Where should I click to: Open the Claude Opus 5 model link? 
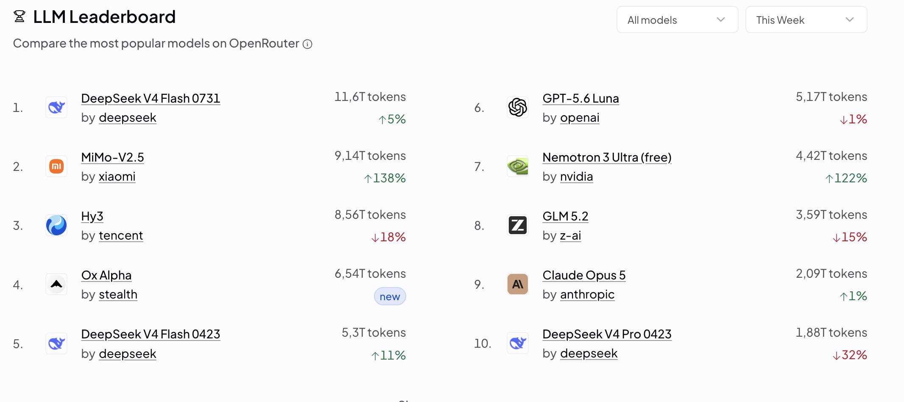tap(584, 275)
